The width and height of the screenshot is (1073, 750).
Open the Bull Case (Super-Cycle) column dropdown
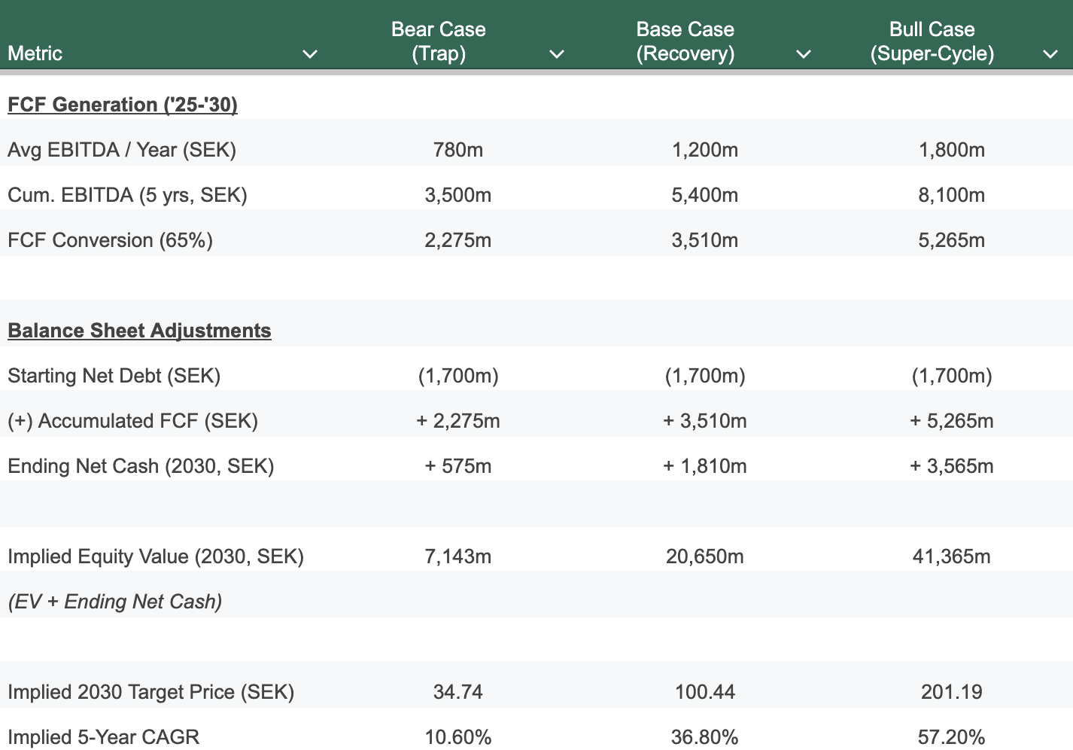(x=1050, y=54)
